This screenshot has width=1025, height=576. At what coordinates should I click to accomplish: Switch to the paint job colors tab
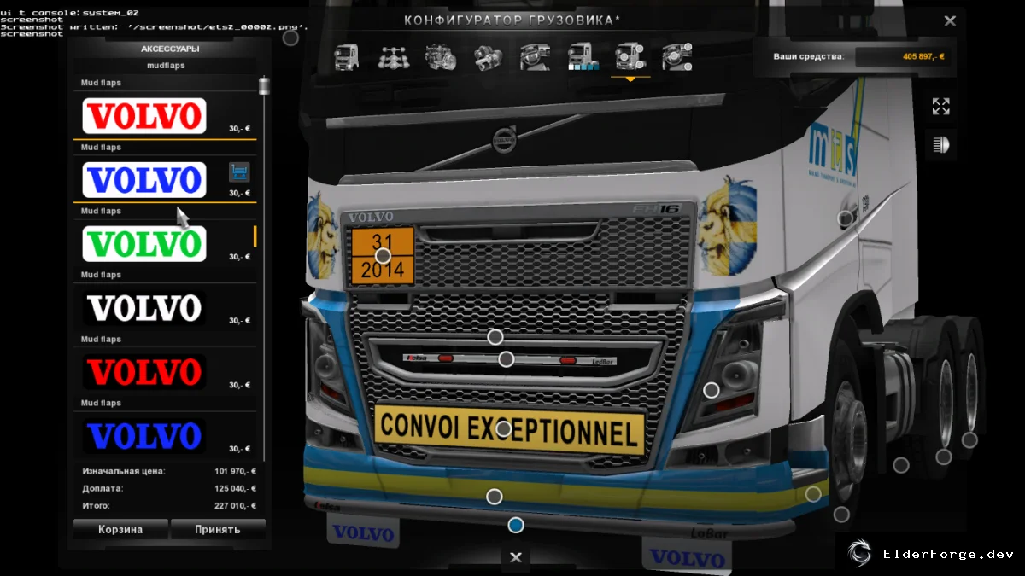[583, 57]
